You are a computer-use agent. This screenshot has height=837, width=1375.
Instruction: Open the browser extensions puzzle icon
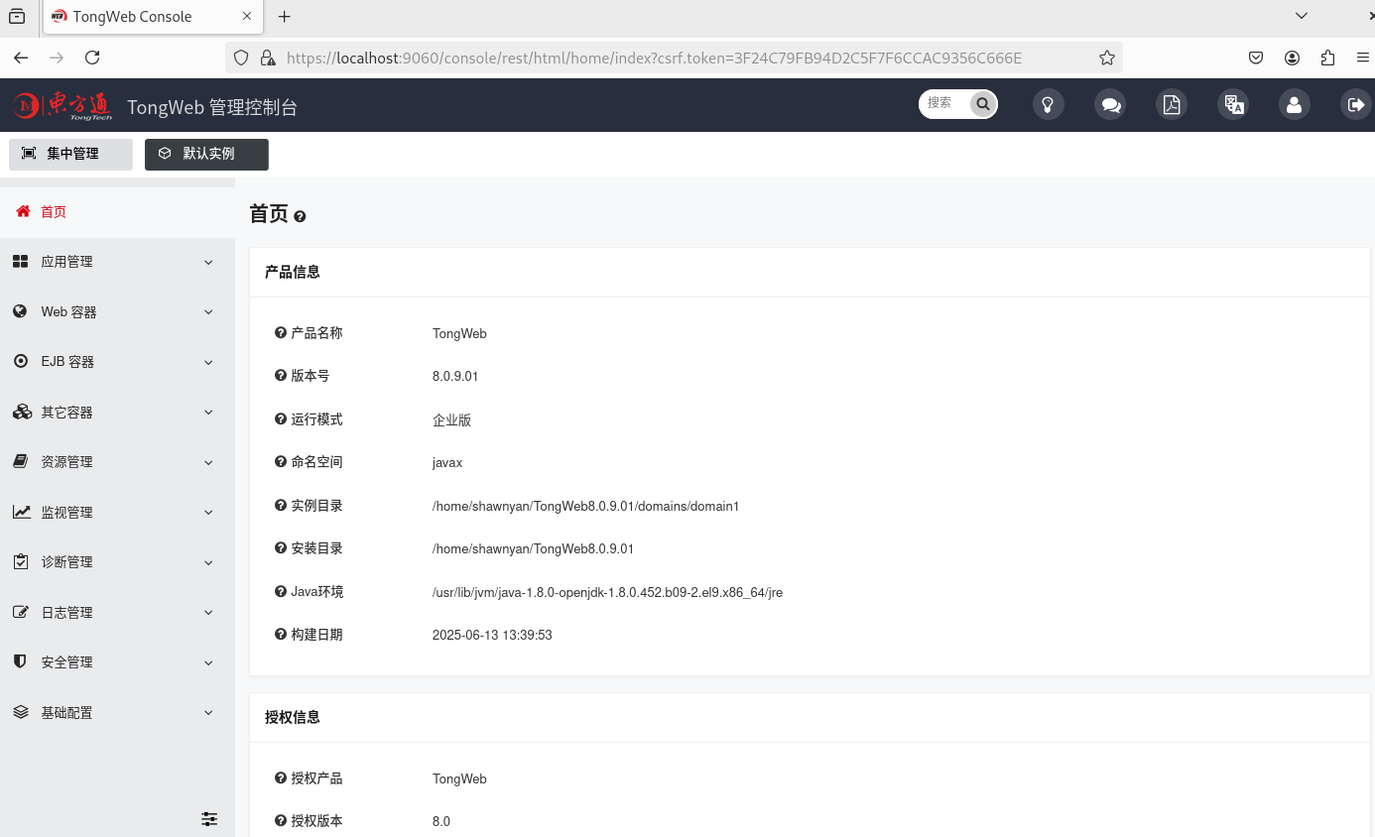pos(1328,58)
